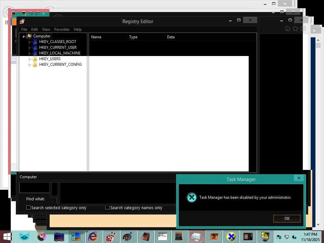Open the blue desk taskbar icon

(x=59, y=237)
